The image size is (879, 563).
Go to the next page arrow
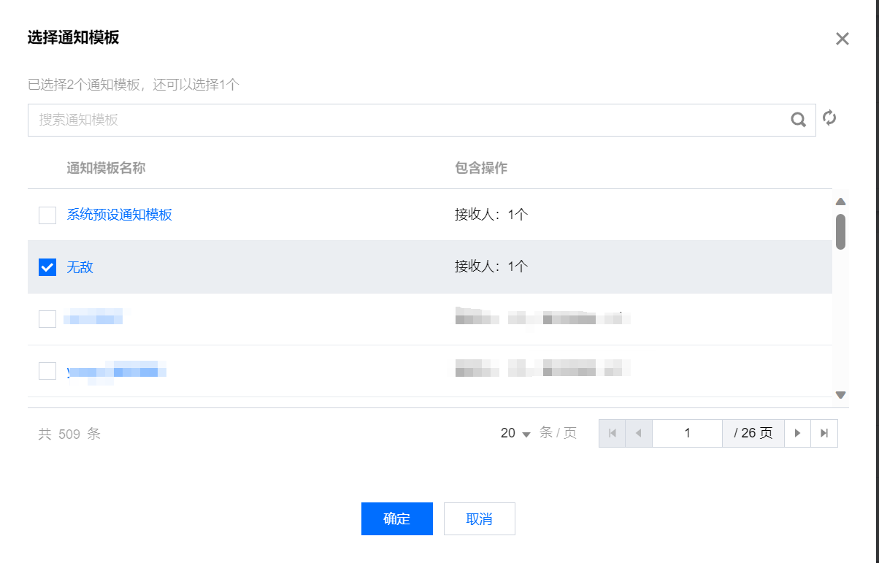797,433
